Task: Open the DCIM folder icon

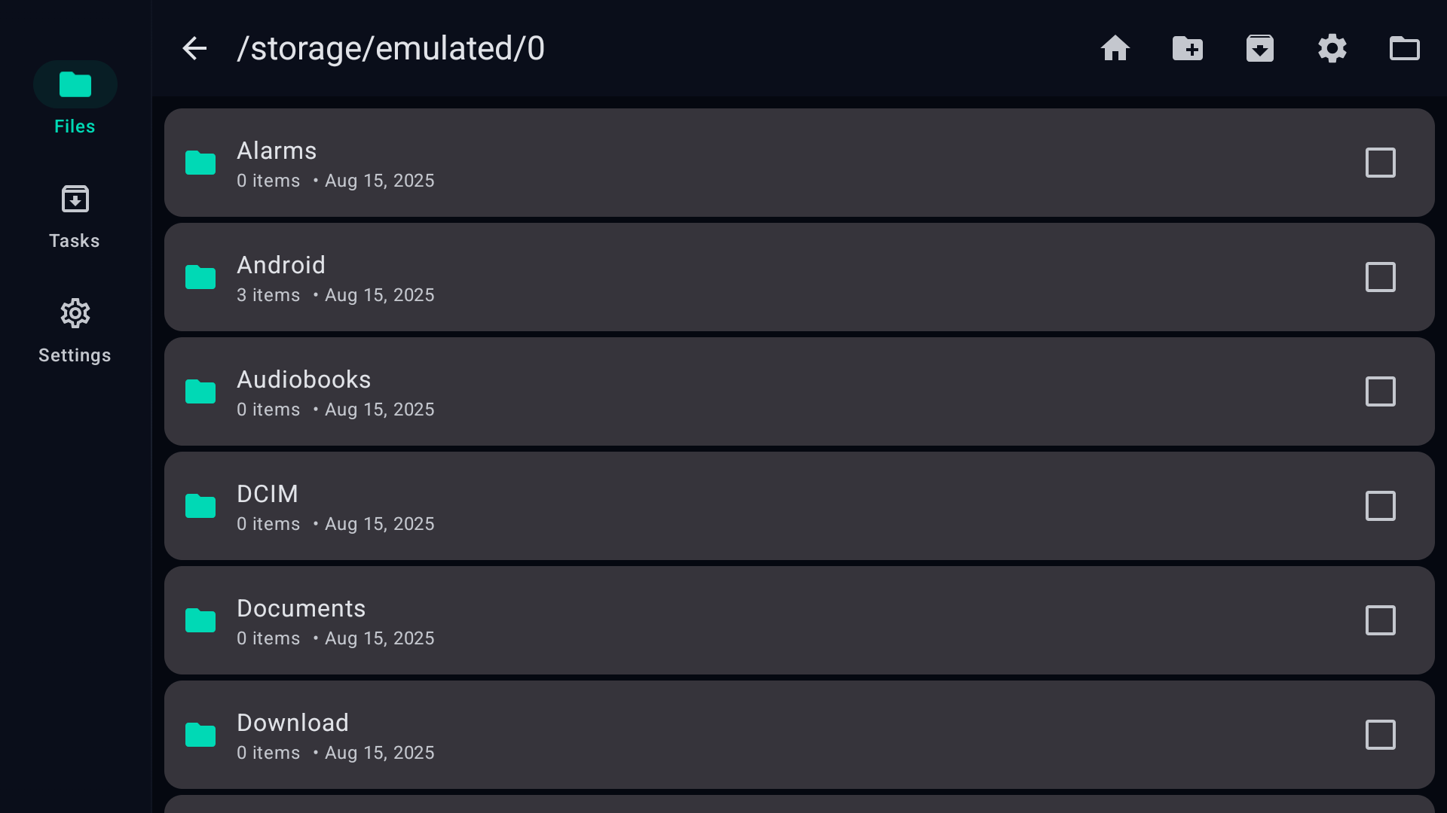Action: 200,506
